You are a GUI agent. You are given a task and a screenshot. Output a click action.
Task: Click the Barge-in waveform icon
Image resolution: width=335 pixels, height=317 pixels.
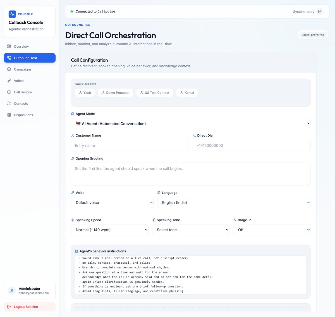click(x=235, y=220)
